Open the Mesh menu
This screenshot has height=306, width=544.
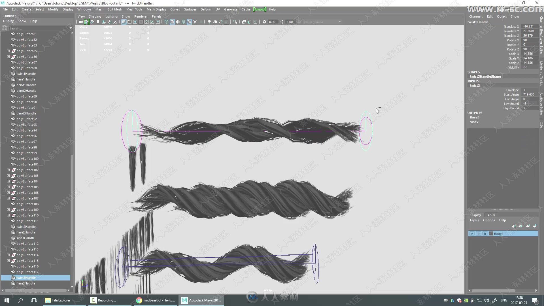click(x=99, y=9)
